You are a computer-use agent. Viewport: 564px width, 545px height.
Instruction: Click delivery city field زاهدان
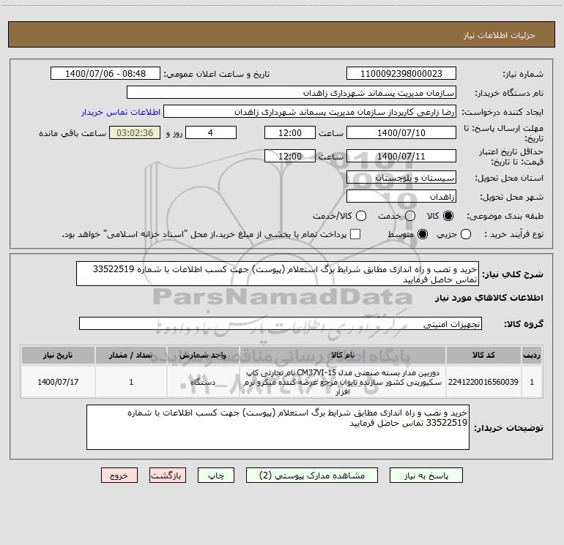[x=401, y=196]
